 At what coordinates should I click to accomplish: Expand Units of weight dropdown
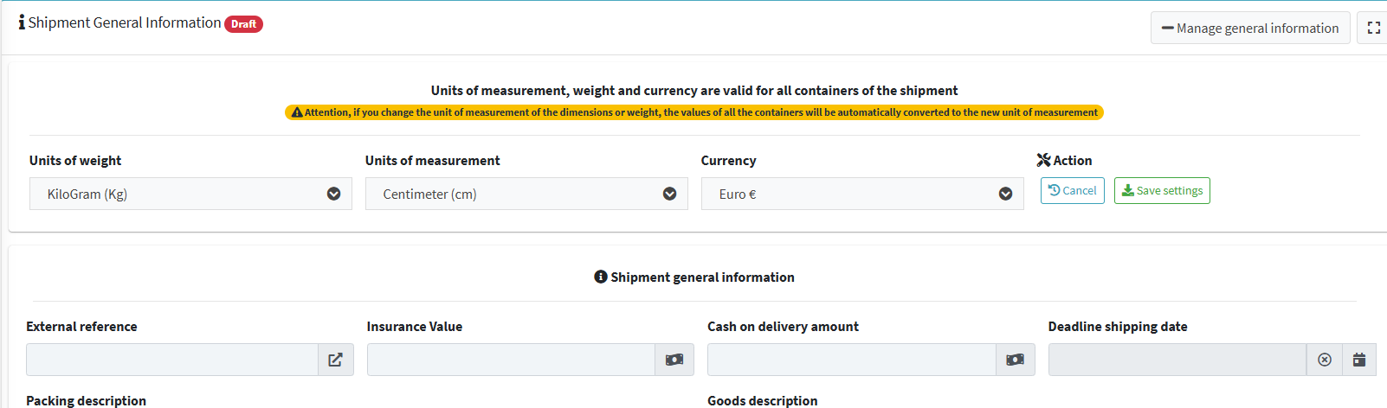pyautogui.click(x=190, y=194)
